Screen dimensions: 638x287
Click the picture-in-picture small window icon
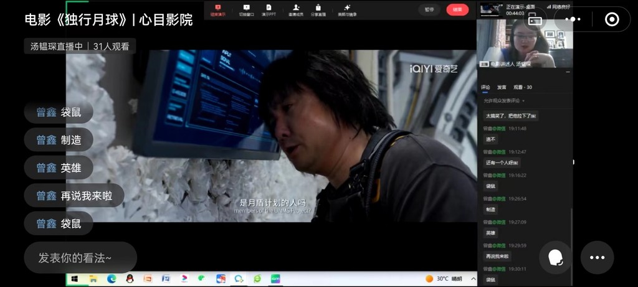(x=535, y=19)
